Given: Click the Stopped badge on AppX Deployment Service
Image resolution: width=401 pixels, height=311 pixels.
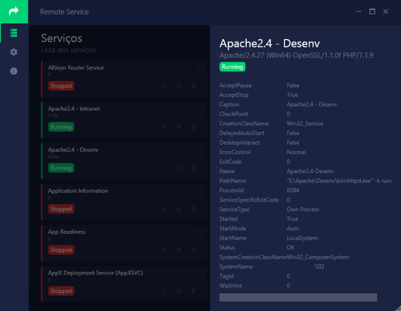Looking at the screenshot, I should pyautogui.click(x=61, y=291).
